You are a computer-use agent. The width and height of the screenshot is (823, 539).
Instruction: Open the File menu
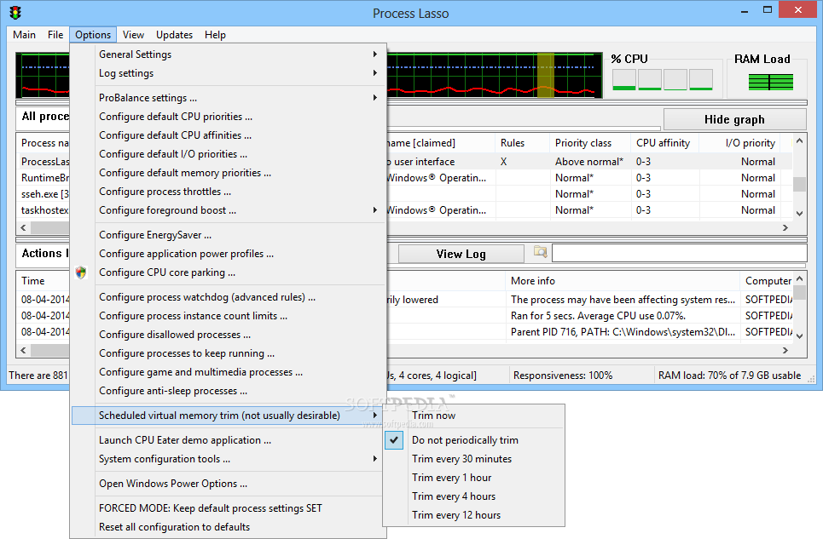tap(55, 35)
